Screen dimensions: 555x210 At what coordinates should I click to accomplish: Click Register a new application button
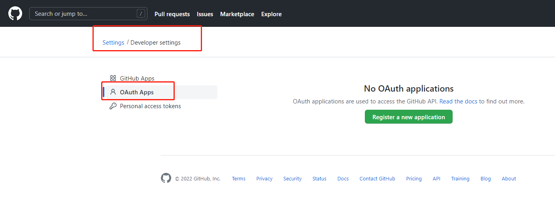click(409, 117)
